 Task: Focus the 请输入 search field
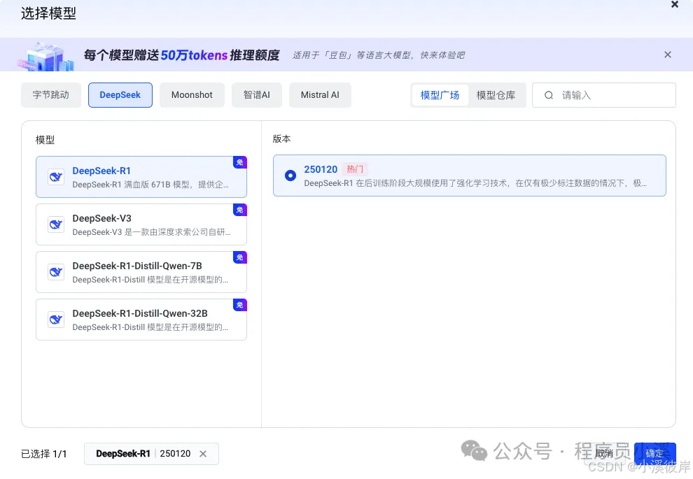[x=603, y=95]
